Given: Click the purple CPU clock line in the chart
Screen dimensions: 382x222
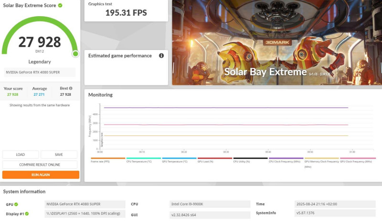Looking at the screenshot, I should [226, 108].
